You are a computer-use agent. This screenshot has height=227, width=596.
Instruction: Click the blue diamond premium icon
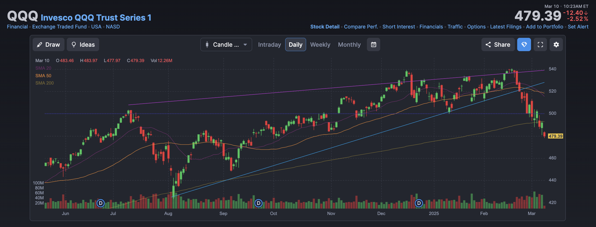tap(524, 45)
